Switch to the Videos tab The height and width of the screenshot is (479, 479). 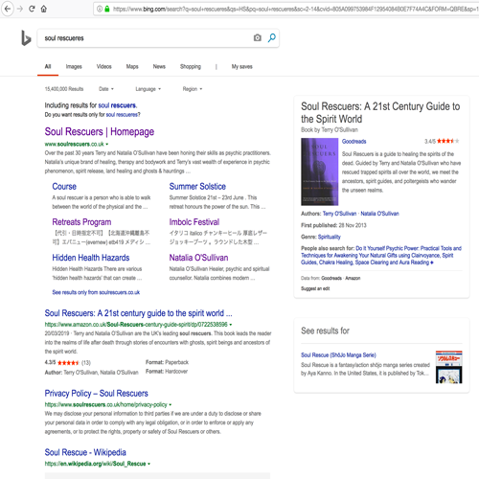coord(104,66)
